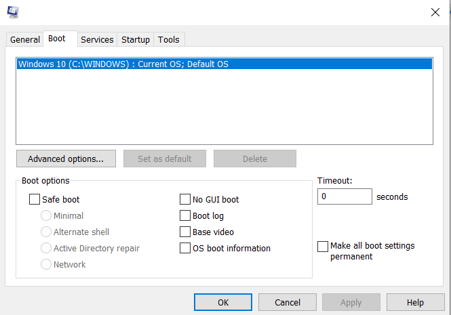
Task: Open the Tools tab
Action: (169, 39)
